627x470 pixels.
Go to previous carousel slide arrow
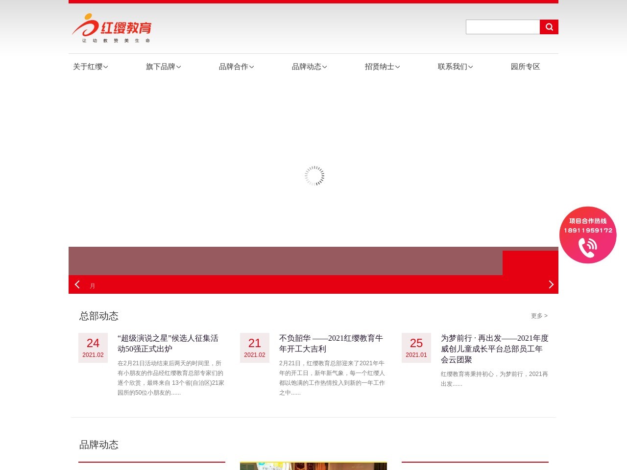pos(77,284)
